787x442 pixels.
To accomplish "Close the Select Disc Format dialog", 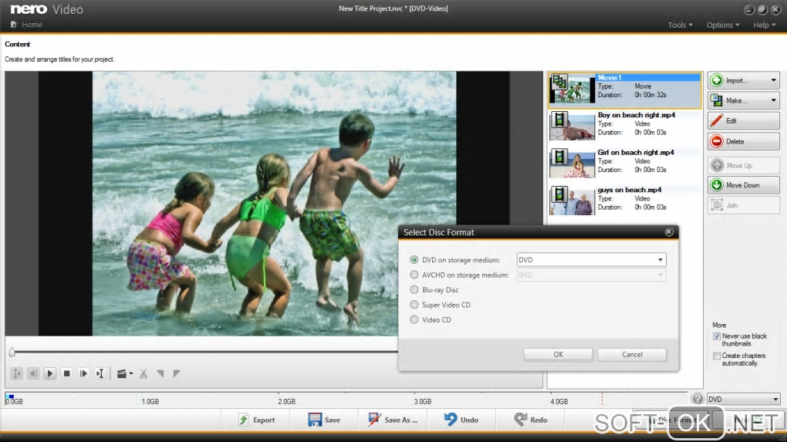I will 669,231.
